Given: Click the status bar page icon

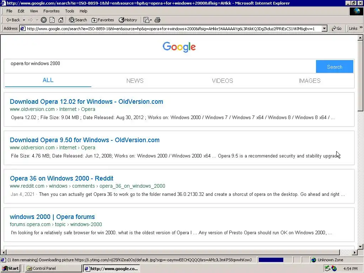Looking at the screenshot, I should tap(3, 260).
